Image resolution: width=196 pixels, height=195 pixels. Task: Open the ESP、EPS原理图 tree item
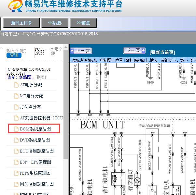tap(35, 162)
